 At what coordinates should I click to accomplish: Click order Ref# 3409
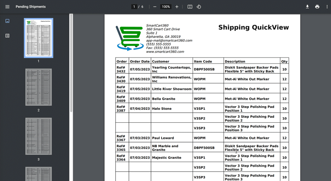point(121,99)
